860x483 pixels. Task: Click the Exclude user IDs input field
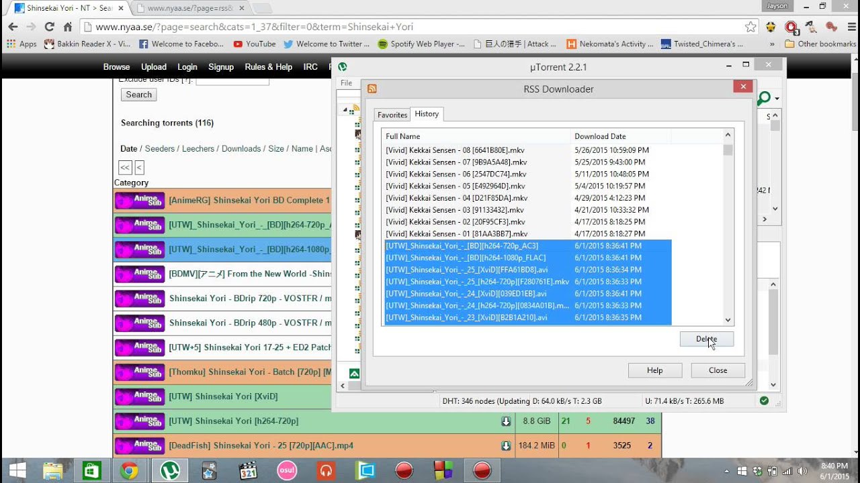[x=232, y=80]
